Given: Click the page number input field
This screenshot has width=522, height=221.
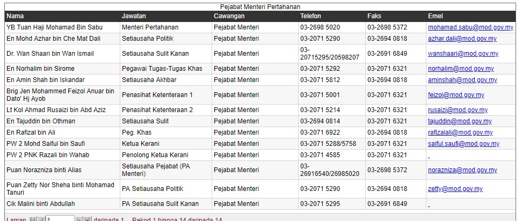Looking at the screenshot, I should click(x=60, y=219).
